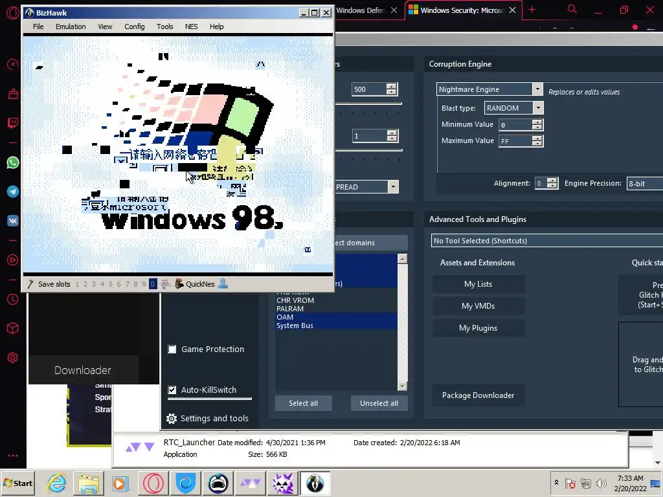Open Telegram in Opera sidebar
This screenshot has width=663, height=497.
(x=13, y=192)
